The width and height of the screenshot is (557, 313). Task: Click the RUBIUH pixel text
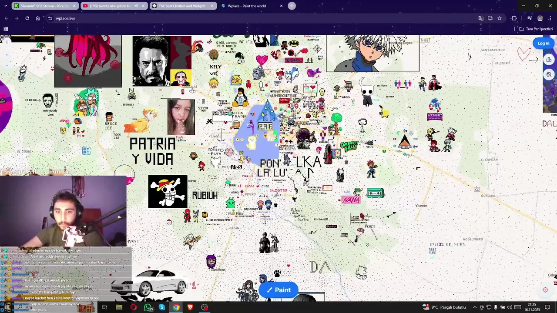click(x=205, y=196)
